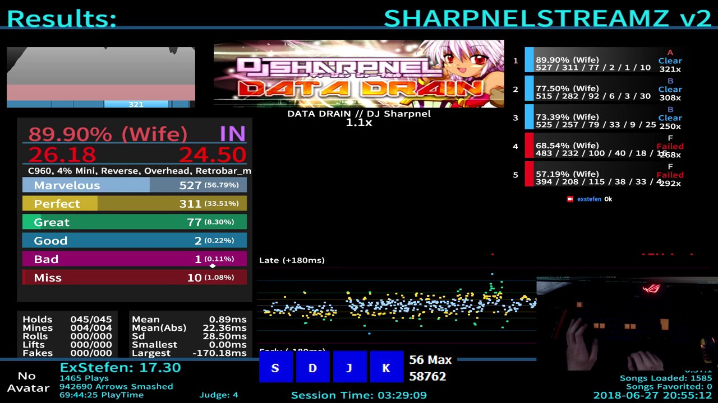Click the Largest -170.18ms stat
The image size is (718, 403).
click(189, 353)
